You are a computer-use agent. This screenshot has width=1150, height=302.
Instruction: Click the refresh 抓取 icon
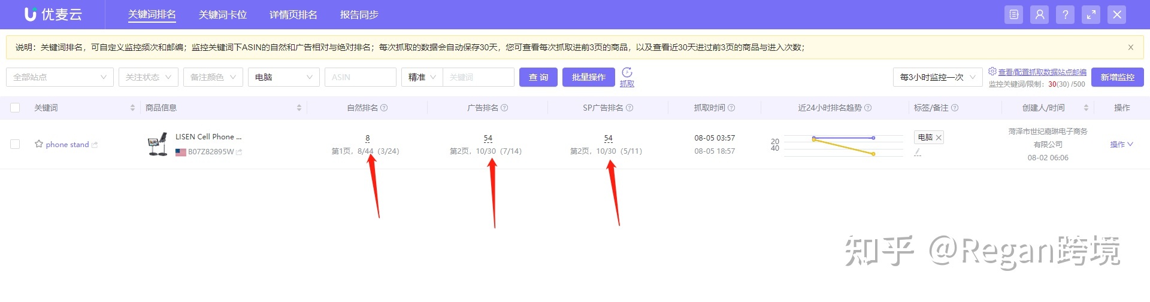627,73
